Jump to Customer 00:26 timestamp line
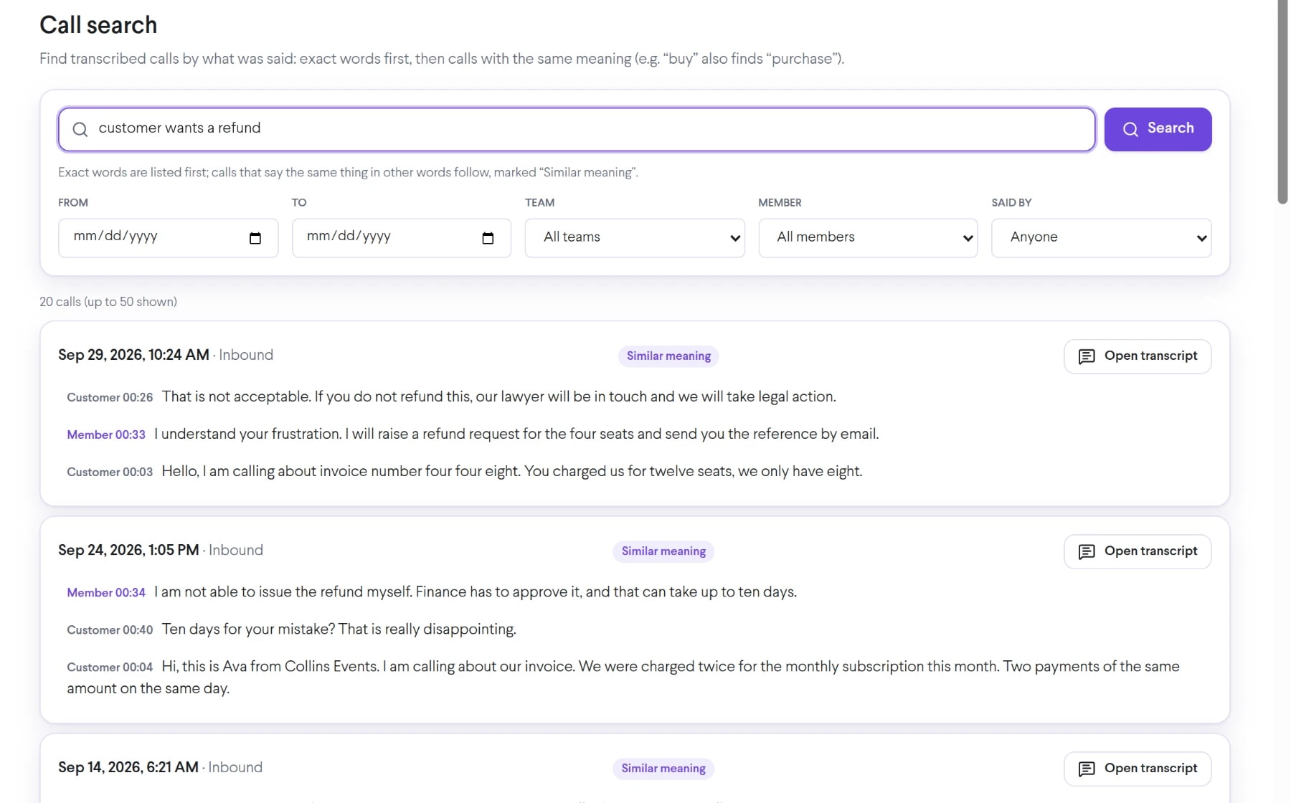Image resolution: width=1291 pixels, height=803 pixels. pyautogui.click(x=110, y=397)
